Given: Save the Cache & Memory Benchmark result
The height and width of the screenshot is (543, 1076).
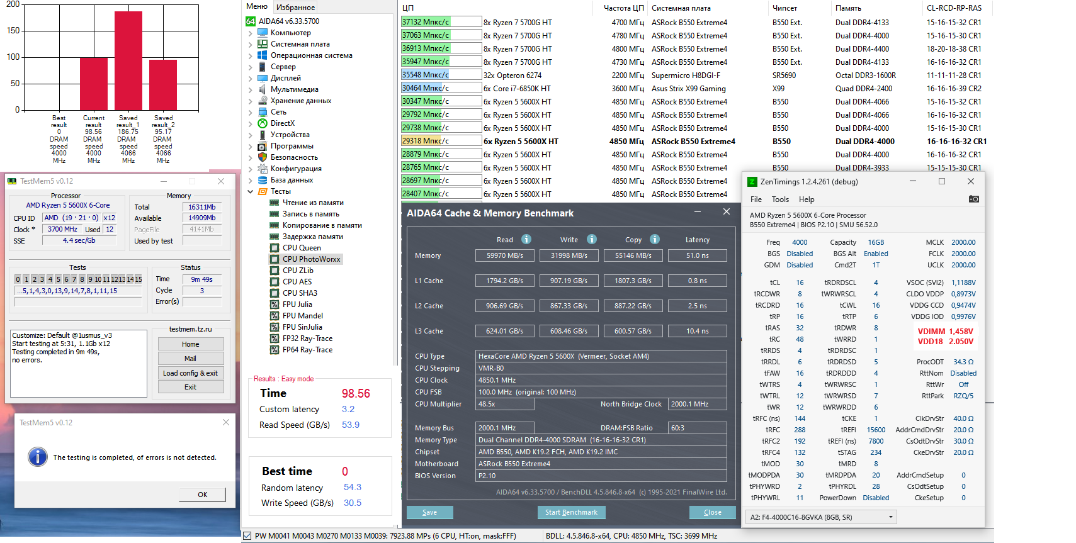Looking at the screenshot, I should (x=430, y=512).
